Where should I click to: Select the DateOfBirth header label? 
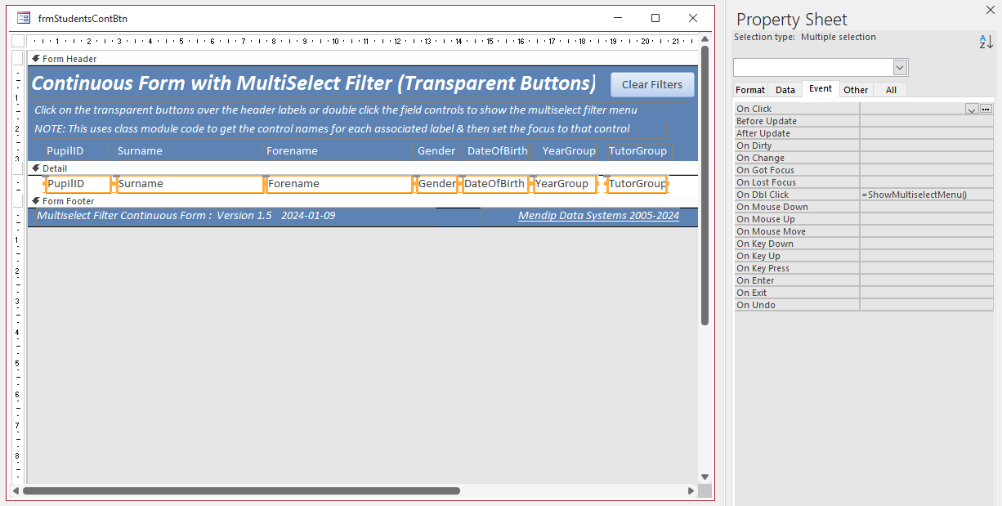(497, 150)
